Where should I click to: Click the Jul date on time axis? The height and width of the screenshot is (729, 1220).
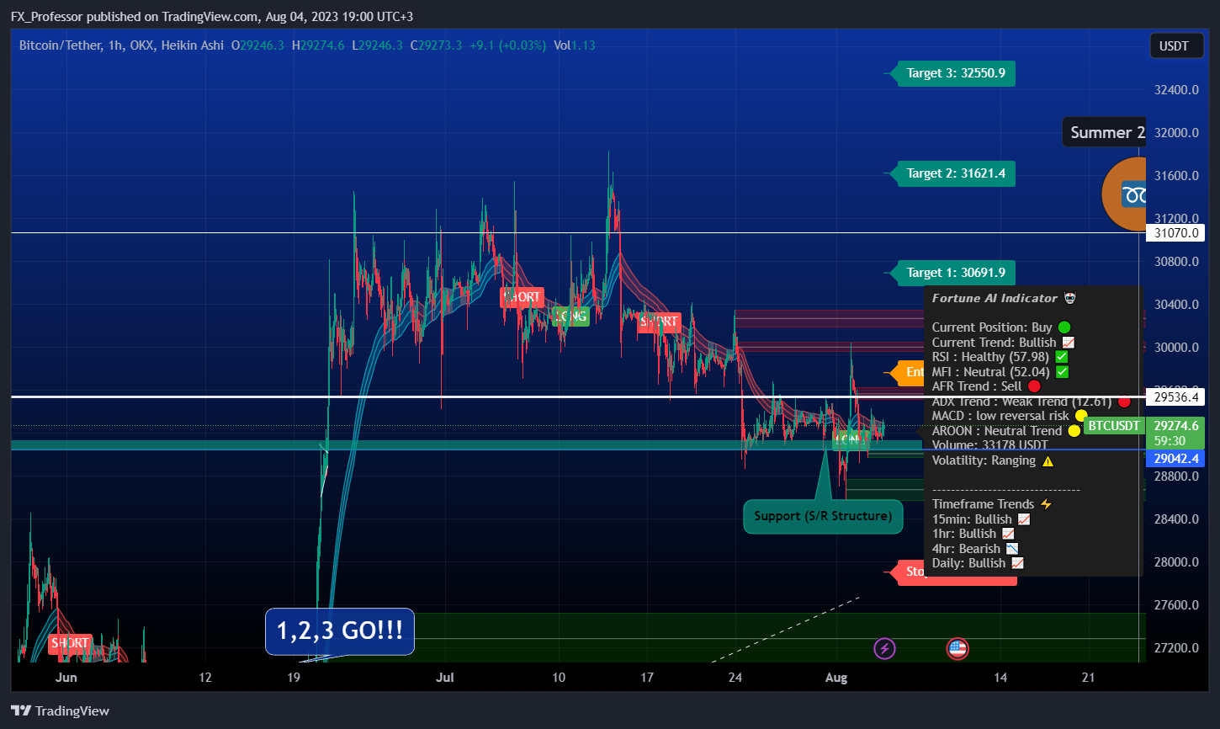(x=446, y=678)
